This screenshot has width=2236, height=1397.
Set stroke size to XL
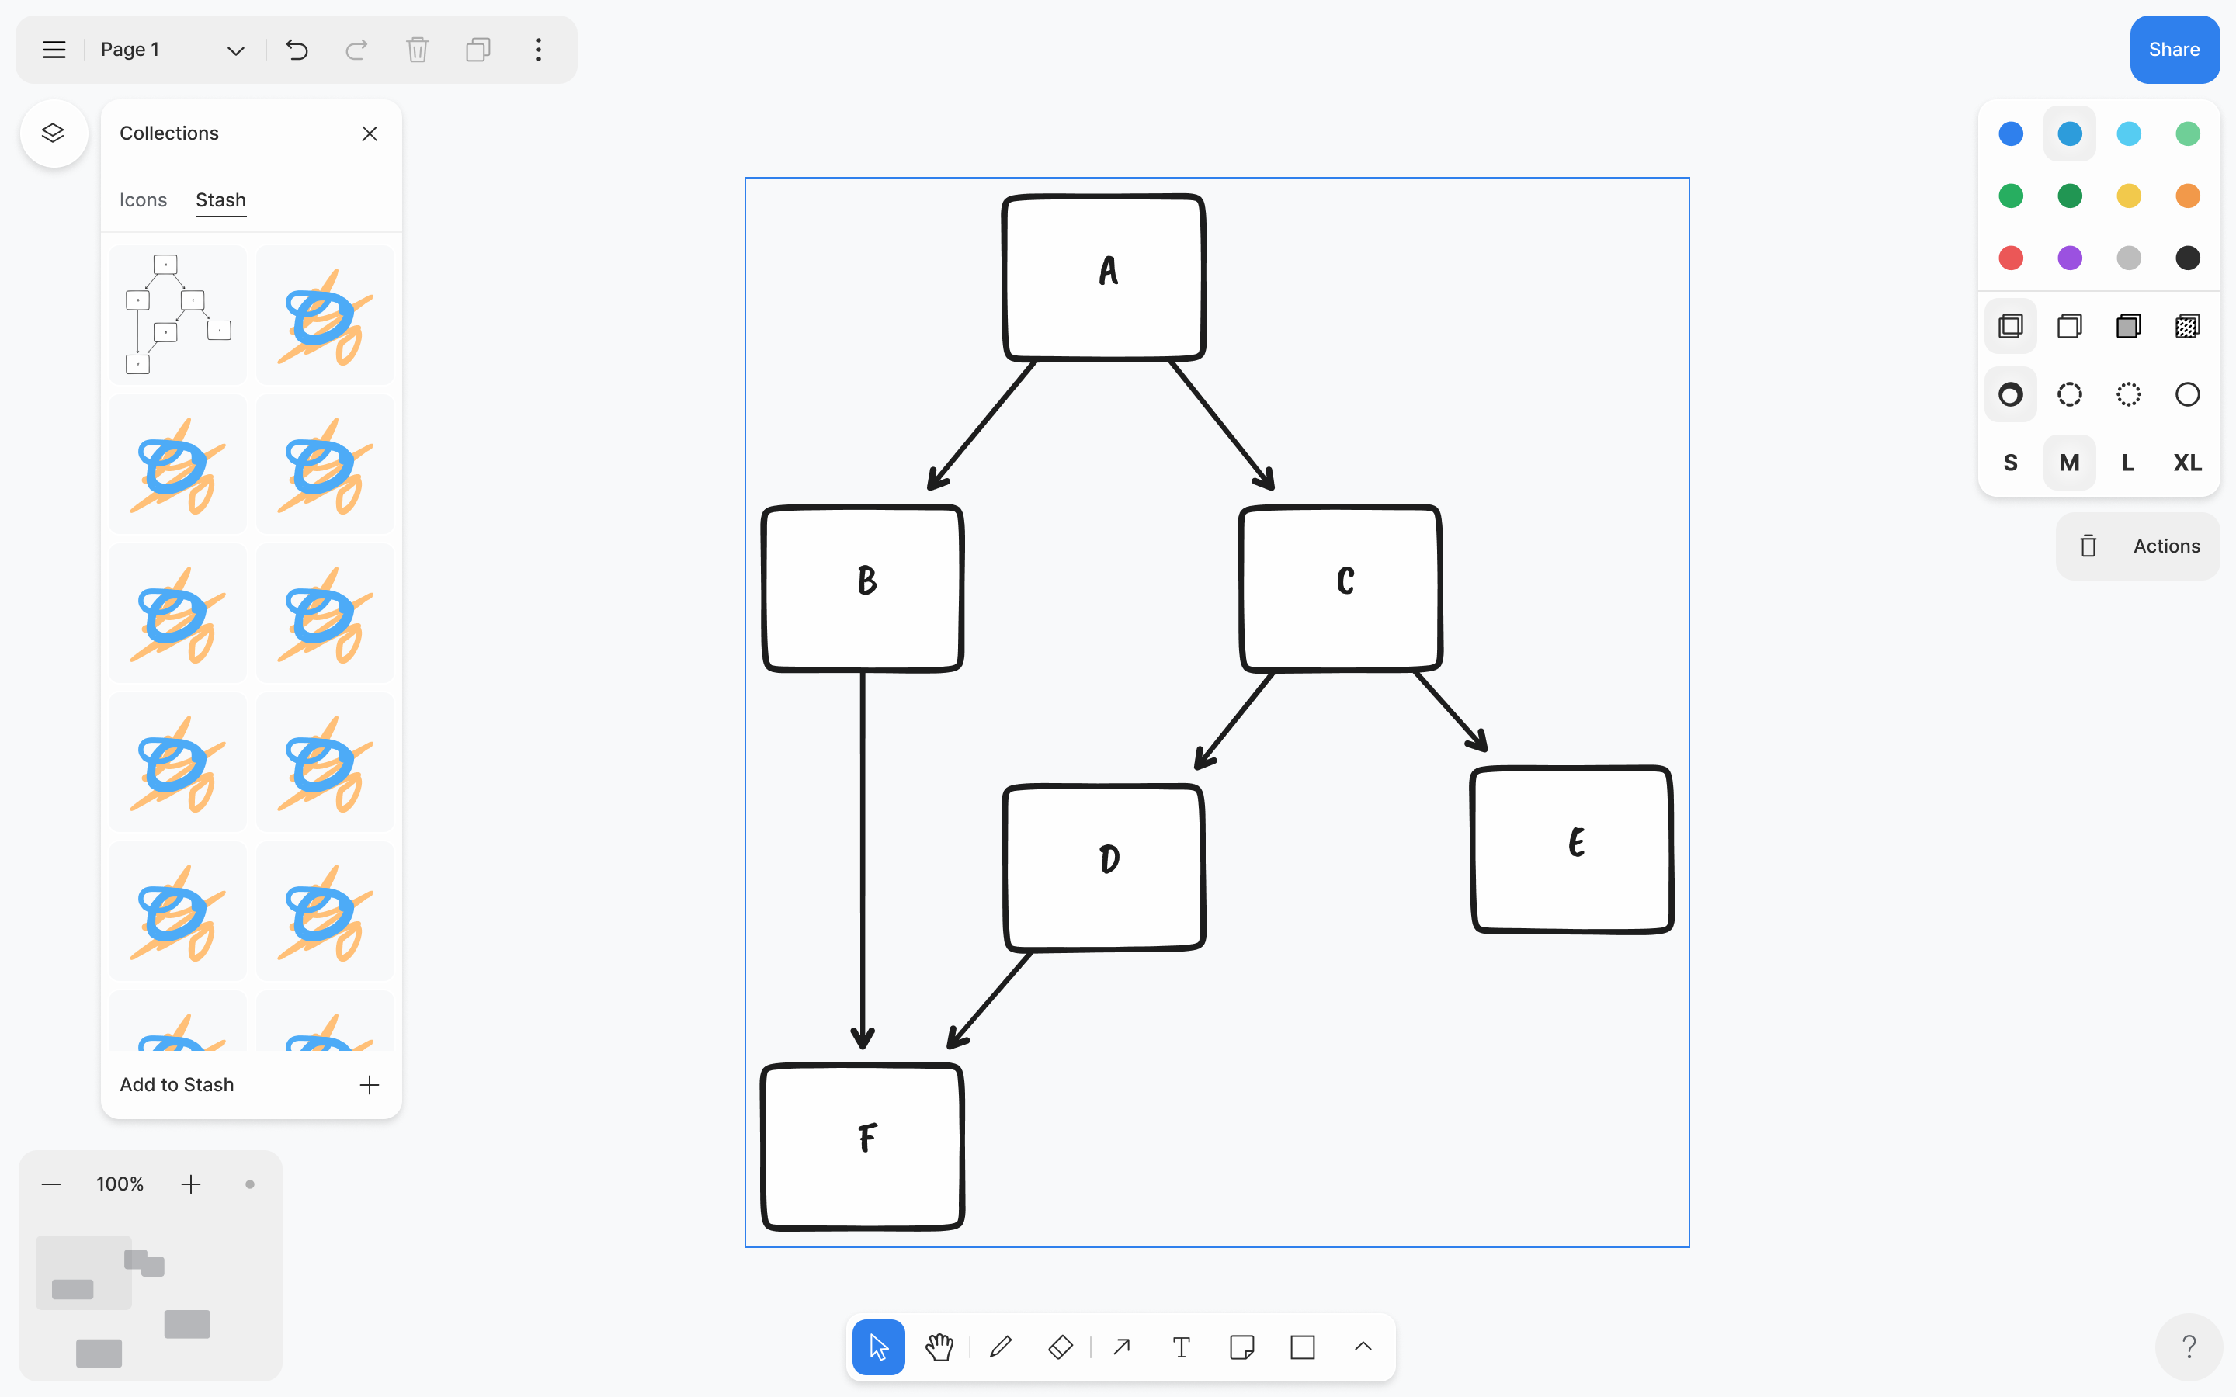pyautogui.click(x=2186, y=462)
